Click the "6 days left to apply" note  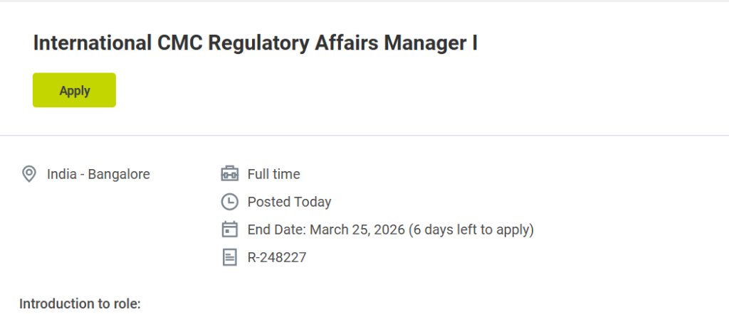(x=471, y=229)
